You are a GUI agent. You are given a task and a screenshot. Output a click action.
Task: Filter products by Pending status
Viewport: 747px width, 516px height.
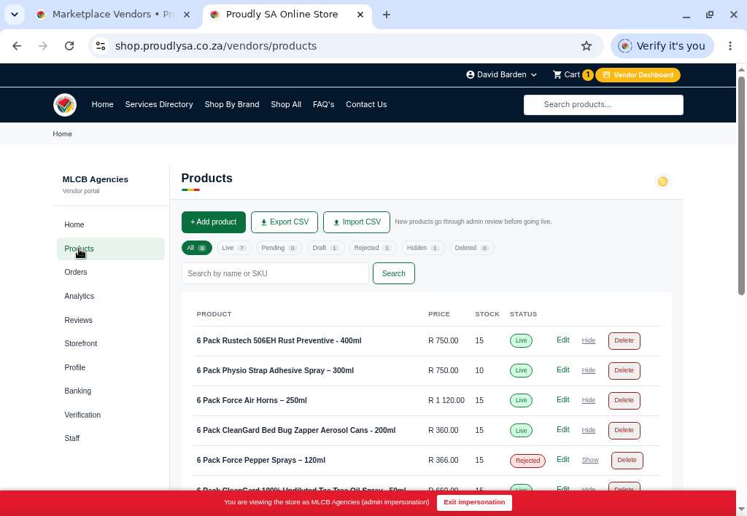(x=279, y=248)
